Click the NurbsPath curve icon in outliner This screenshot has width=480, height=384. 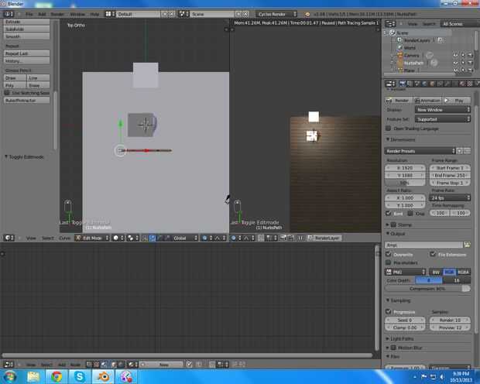click(x=399, y=63)
